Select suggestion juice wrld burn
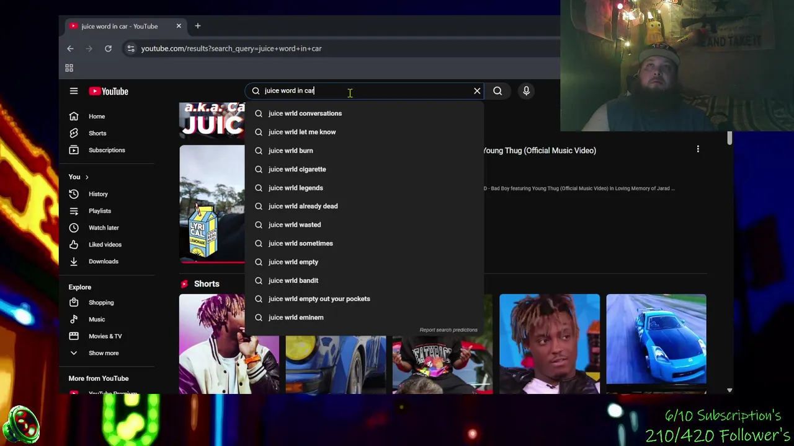This screenshot has height=446, width=794. tap(365, 151)
